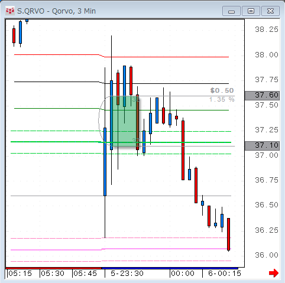Click the 36.00 price axis label
The image size is (285, 283).
(267, 255)
